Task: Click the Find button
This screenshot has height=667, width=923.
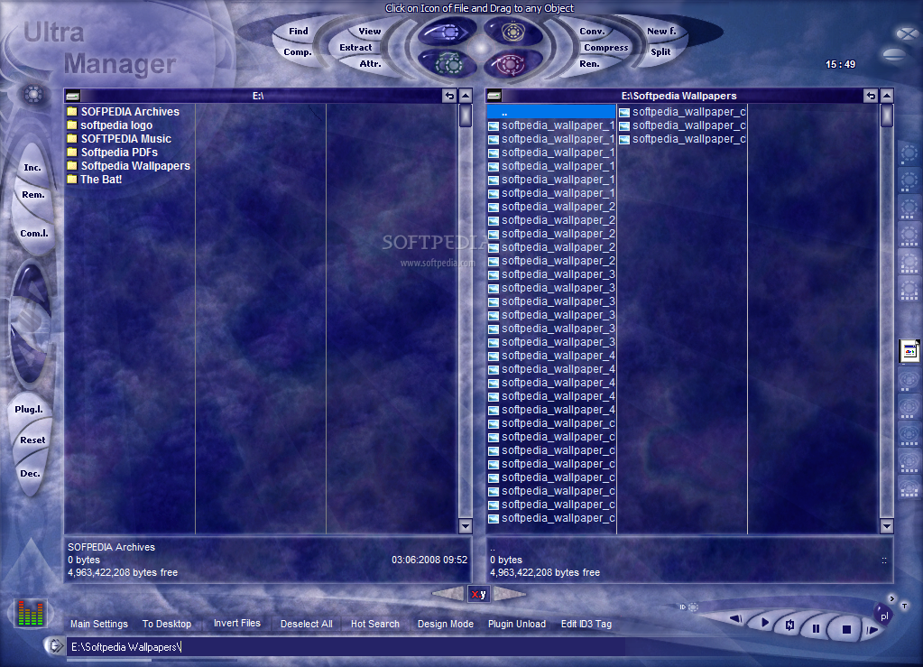Action: (x=299, y=32)
